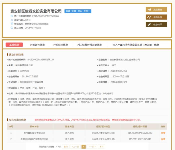The width and height of the screenshot is (175, 150).
Task: Click the pencil icon on 信息打印
Action: point(149,24)
